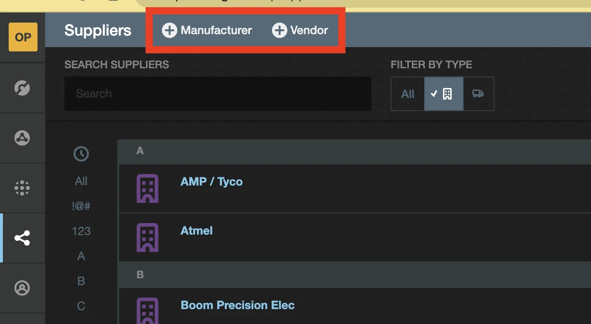Add a new Vendor
Image resolution: width=591 pixels, height=324 pixels.
pyautogui.click(x=300, y=31)
